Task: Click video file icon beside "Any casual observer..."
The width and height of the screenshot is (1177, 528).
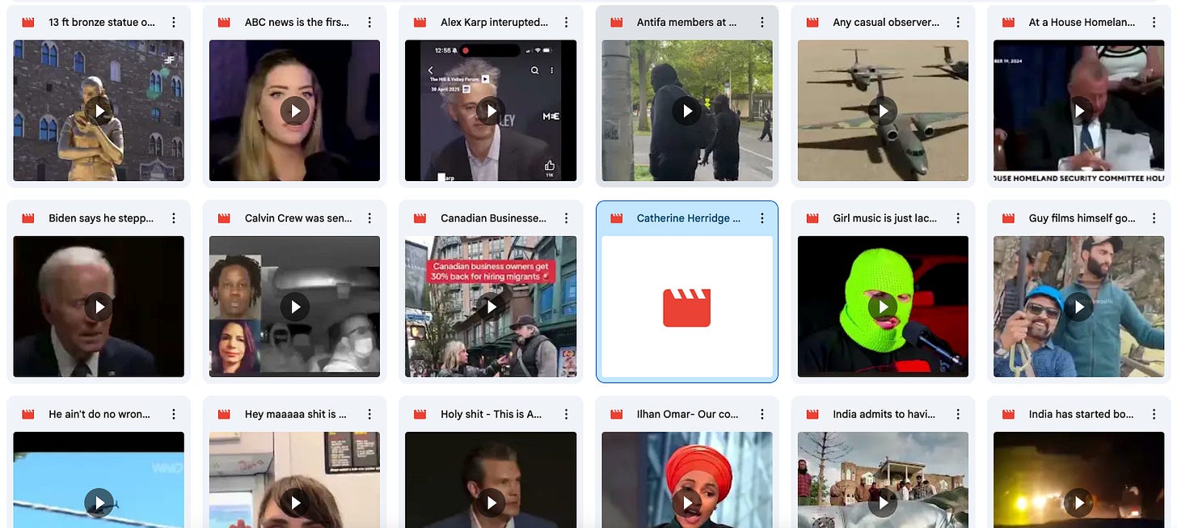Action: pyautogui.click(x=812, y=23)
